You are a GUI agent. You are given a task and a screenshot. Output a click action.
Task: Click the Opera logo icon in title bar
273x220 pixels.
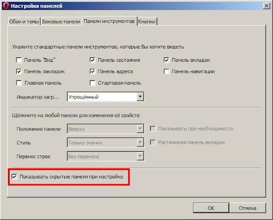(6, 6)
